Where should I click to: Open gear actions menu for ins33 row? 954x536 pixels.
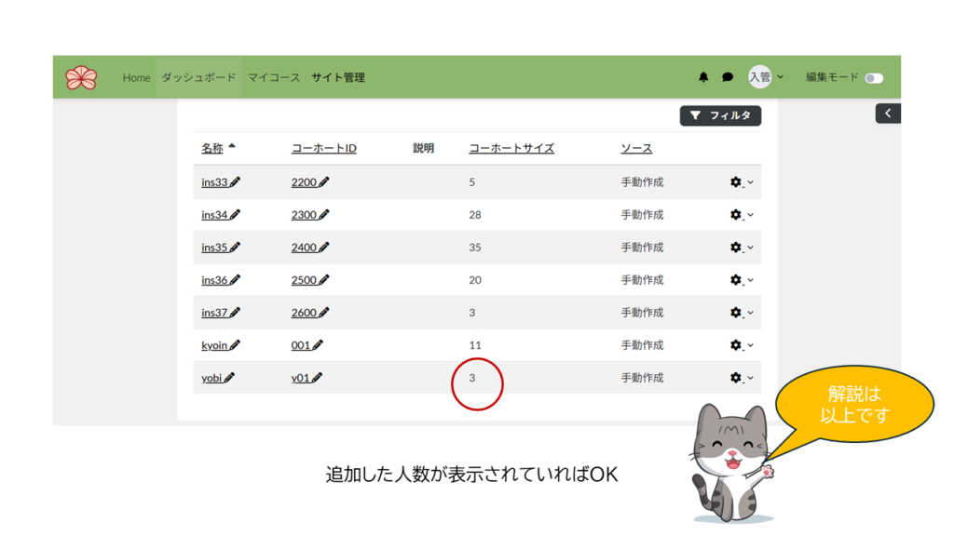pyautogui.click(x=741, y=182)
